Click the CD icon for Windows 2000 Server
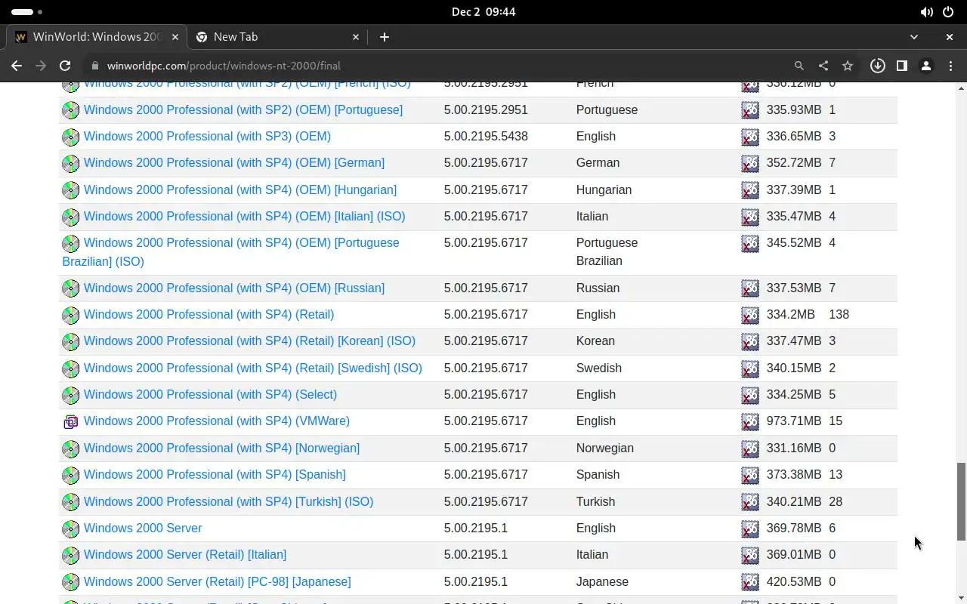The width and height of the screenshot is (967, 604). [70, 528]
